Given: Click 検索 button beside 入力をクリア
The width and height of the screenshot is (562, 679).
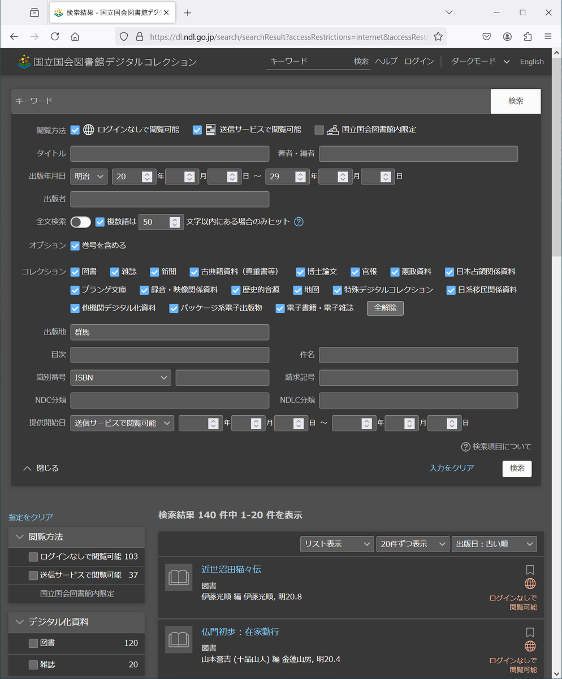Looking at the screenshot, I should click(517, 469).
